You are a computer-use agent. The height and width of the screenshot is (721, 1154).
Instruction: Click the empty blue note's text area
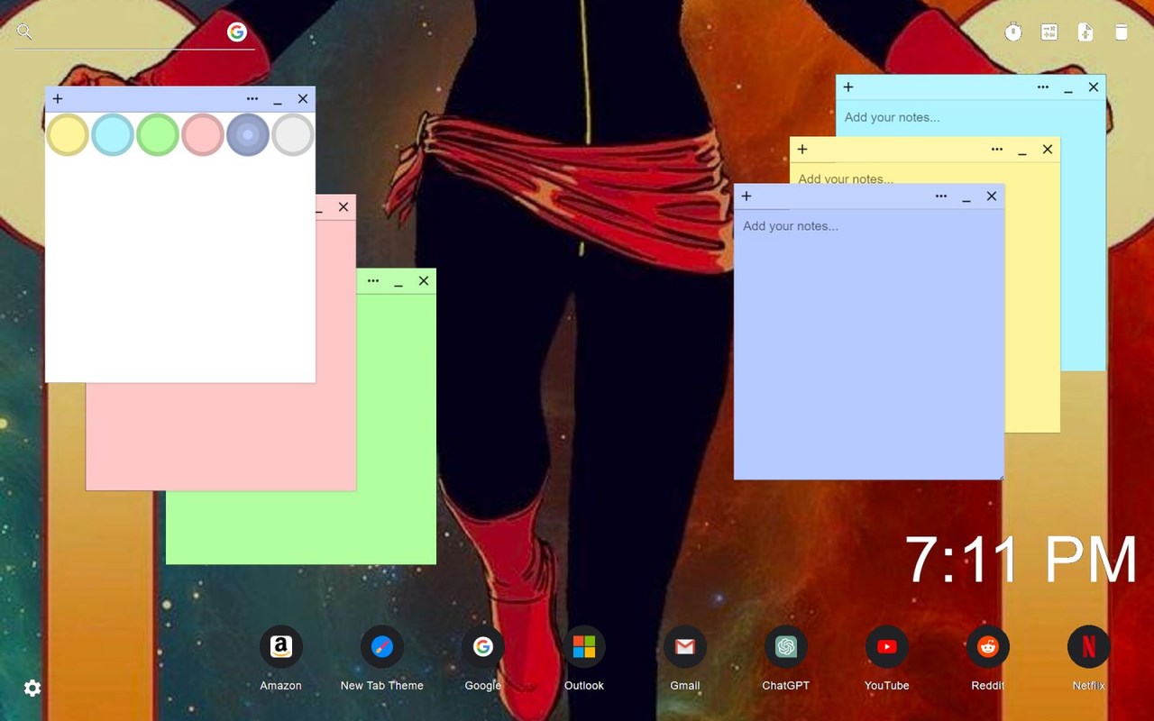(x=869, y=344)
